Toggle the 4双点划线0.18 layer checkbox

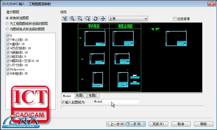click(x=8, y=48)
